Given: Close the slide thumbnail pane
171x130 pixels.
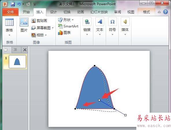Looking at the screenshot, I should [25, 50].
